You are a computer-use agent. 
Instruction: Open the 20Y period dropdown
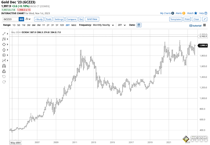[122, 25]
